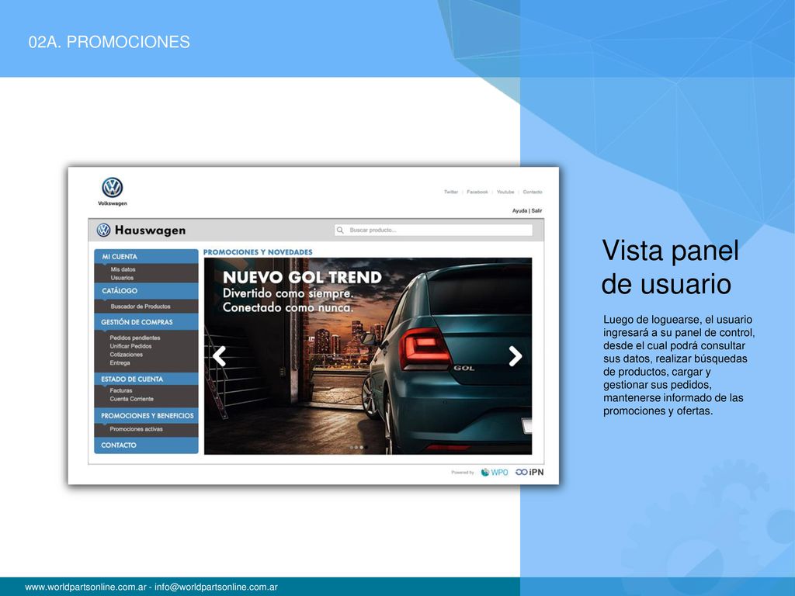Viewport: 795px width, 596px height.
Task: Open PROMOCIONES Y BENEFICIOS section
Action: tap(146, 416)
